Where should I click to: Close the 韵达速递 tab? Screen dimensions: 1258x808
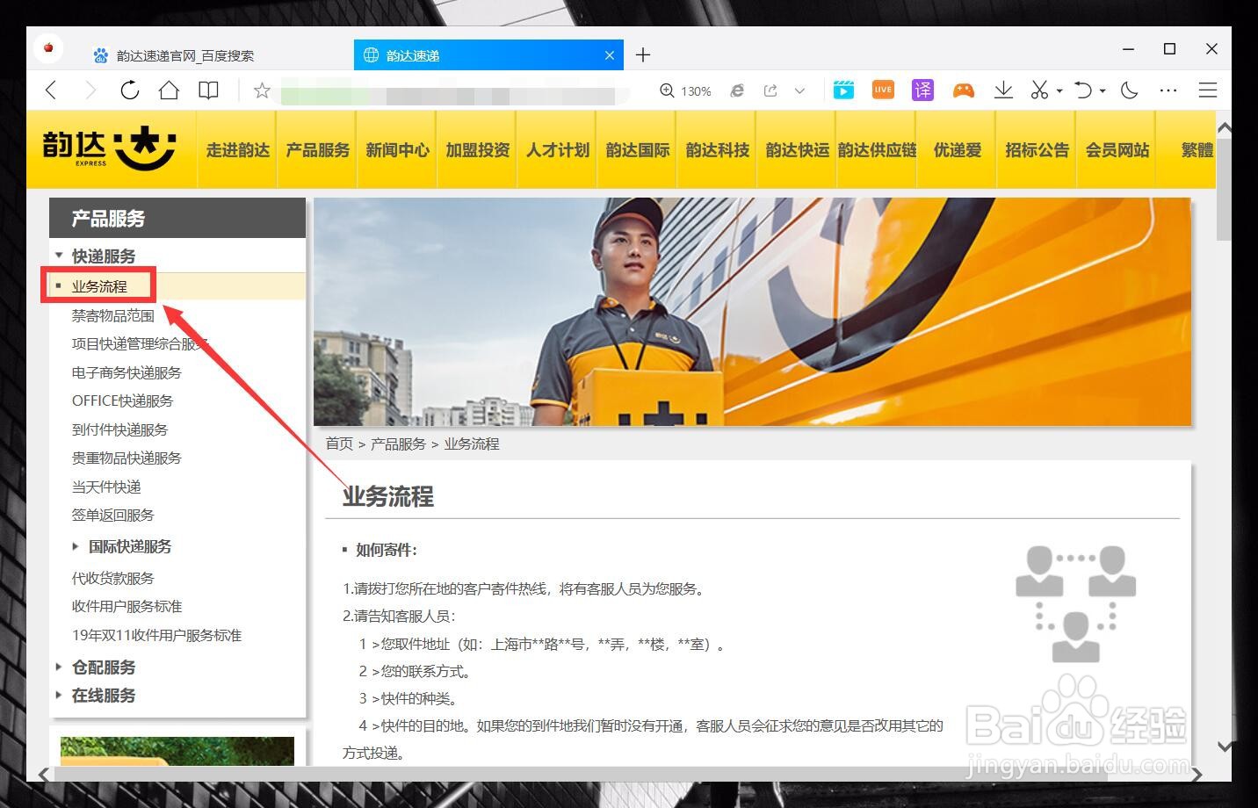click(610, 55)
